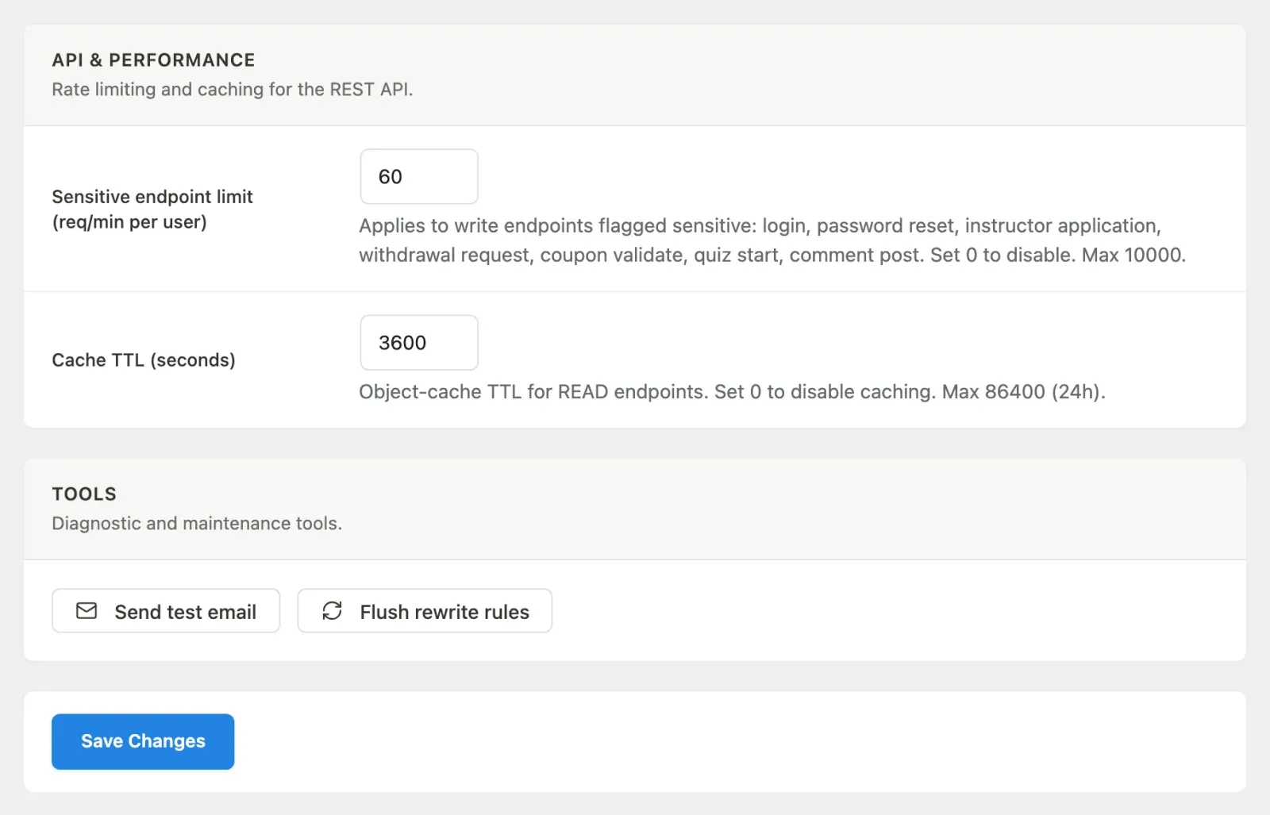Click the 'Diagnostic and maintenance tools.' description
Image resolution: width=1270 pixels, height=815 pixels.
coord(197,523)
